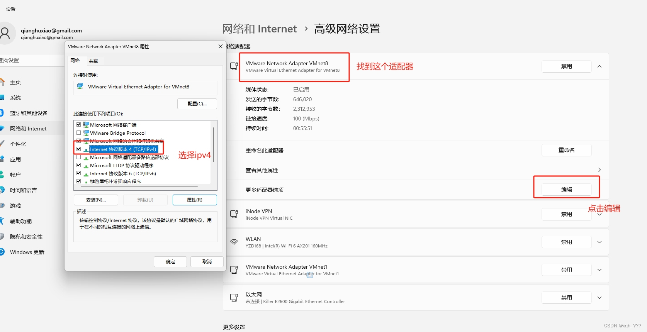Click the 以太网 Ethernet adapter icon
This screenshot has height=332, width=647.
[x=234, y=298]
